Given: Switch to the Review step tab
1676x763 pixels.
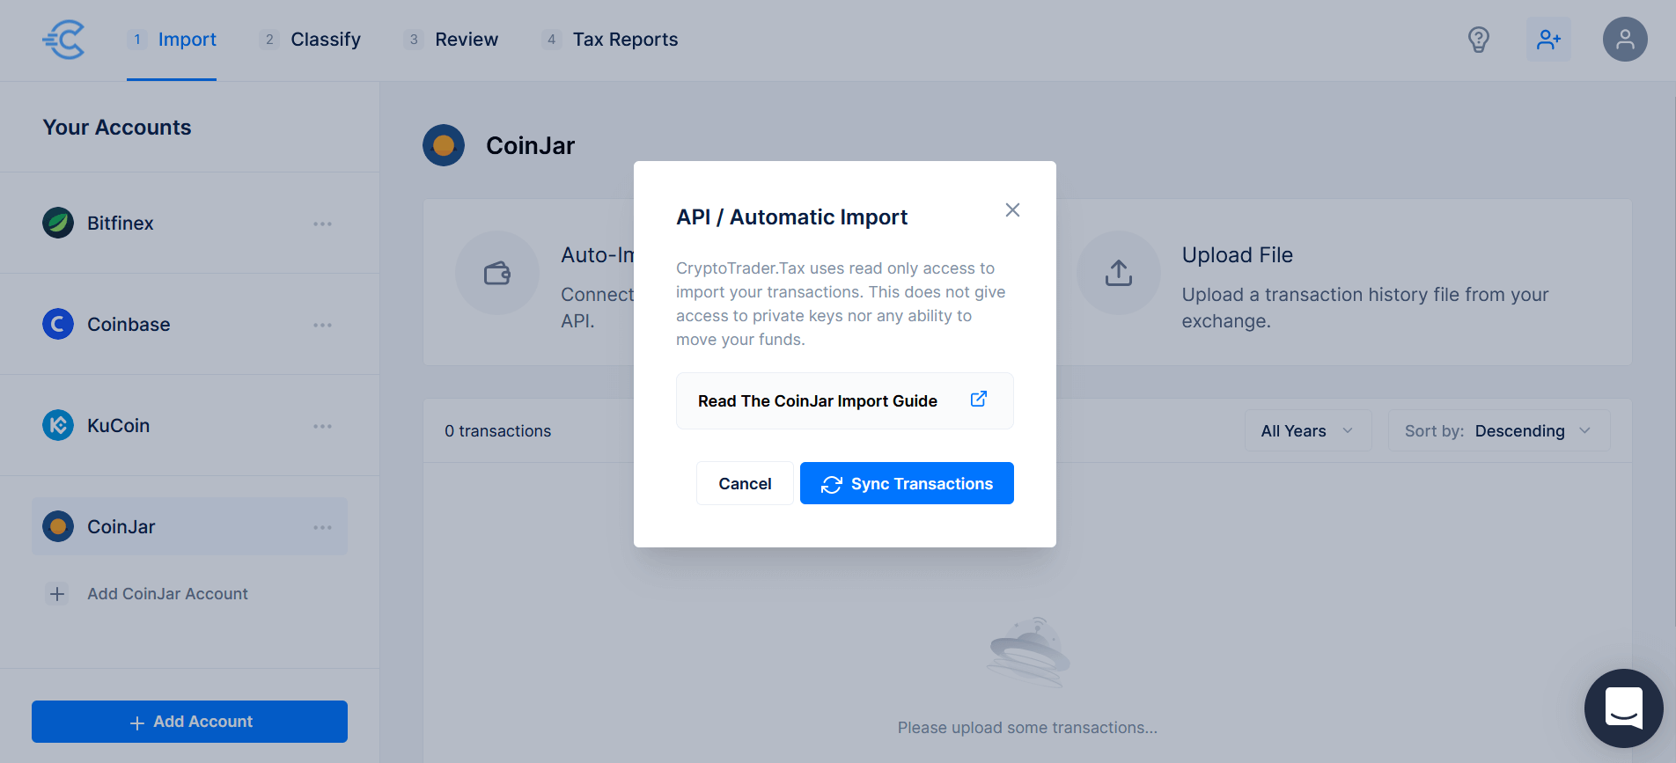Looking at the screenshot, I should point(452,40).
